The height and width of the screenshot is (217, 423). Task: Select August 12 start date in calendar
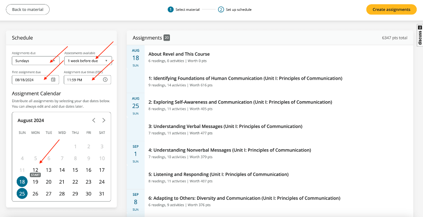point(35,170)
